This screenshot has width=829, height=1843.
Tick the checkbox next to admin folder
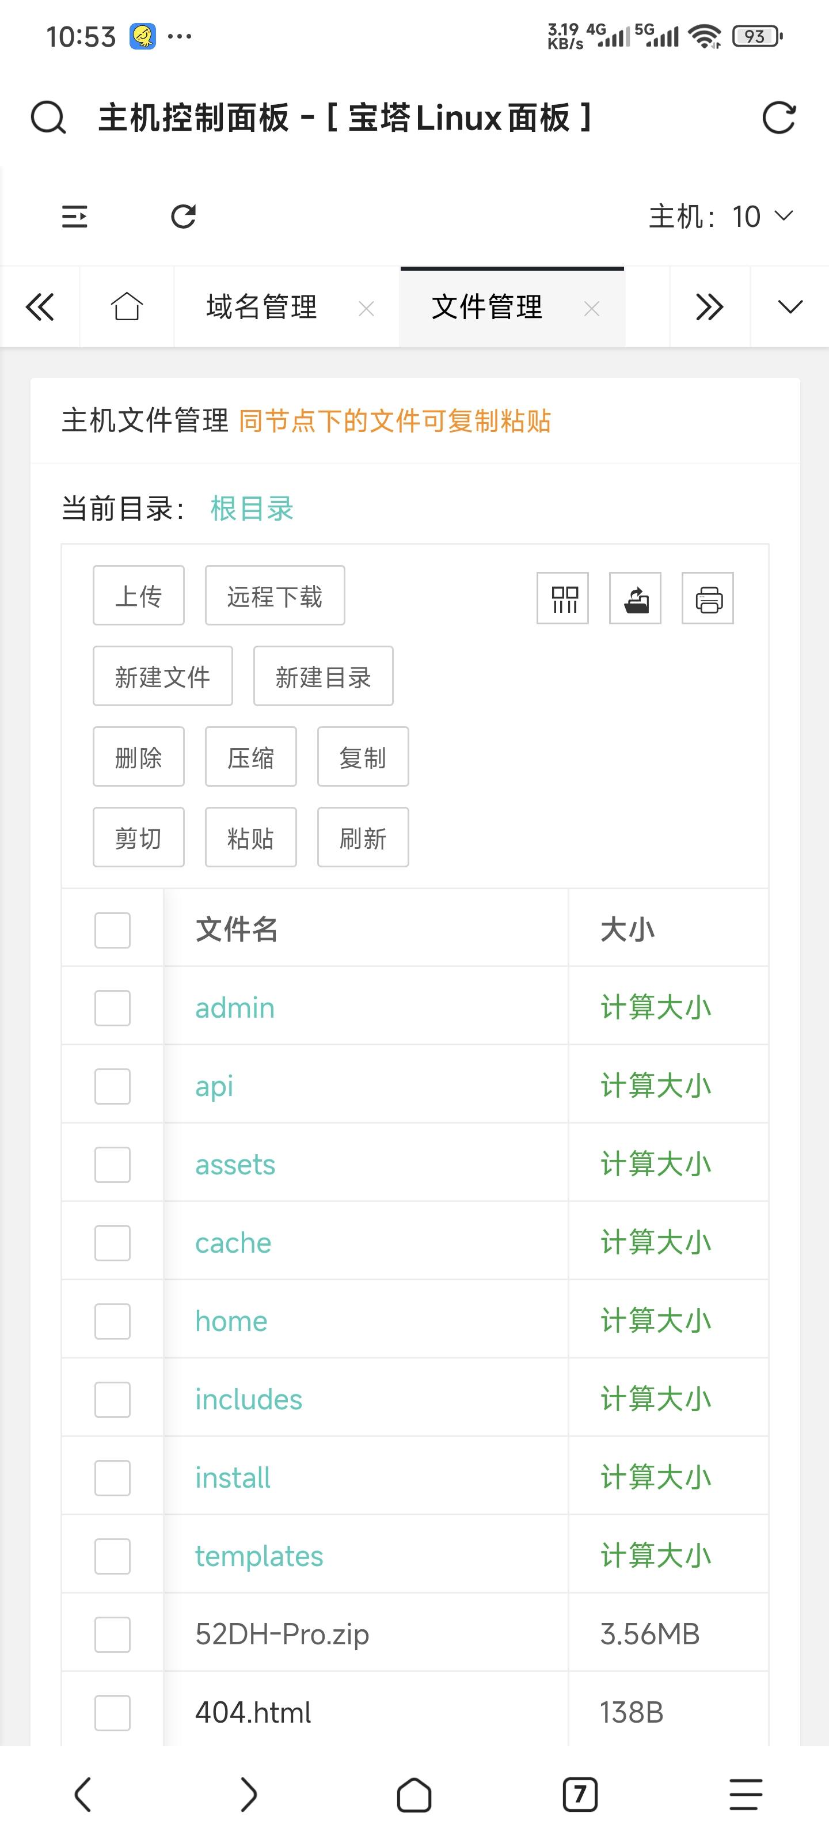[112, 1008]
